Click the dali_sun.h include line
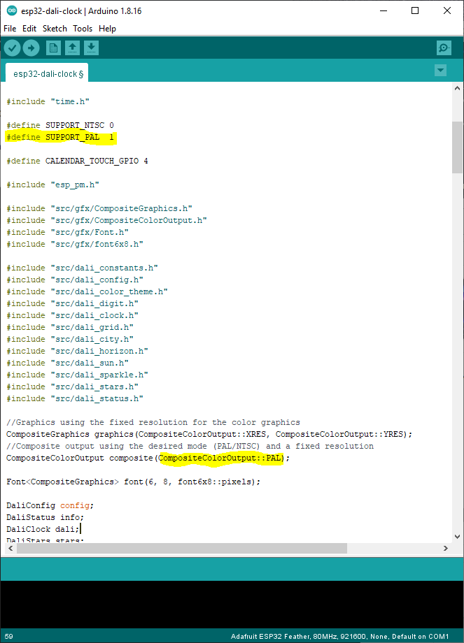The width and height of the screenshot is (464, 643). point(67,363)
